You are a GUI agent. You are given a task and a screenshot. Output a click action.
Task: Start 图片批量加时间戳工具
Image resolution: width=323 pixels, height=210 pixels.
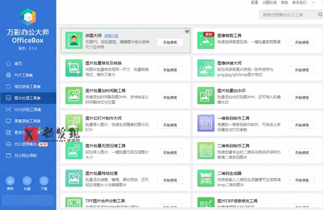[170, 98]
